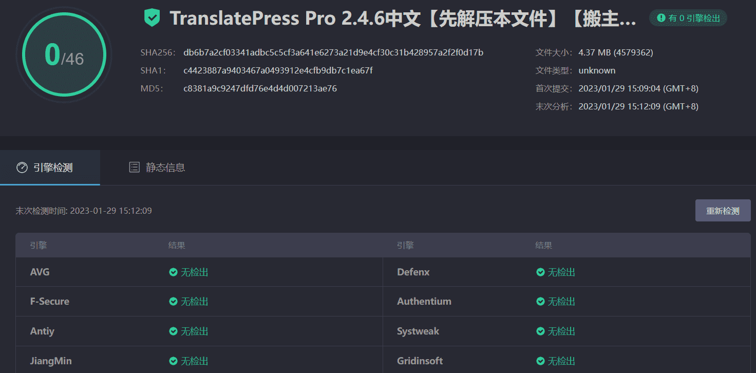Click the Systweak engine name
This screenshot has width=756, height=373.
coord(418,331)
